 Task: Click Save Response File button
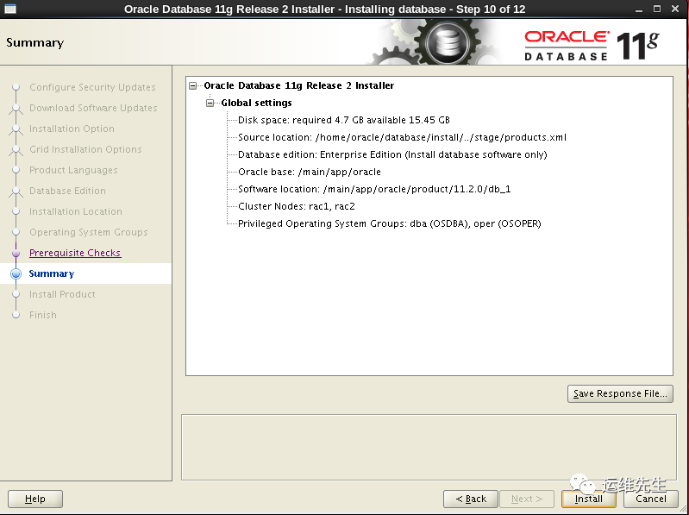[x=620, y=393]
